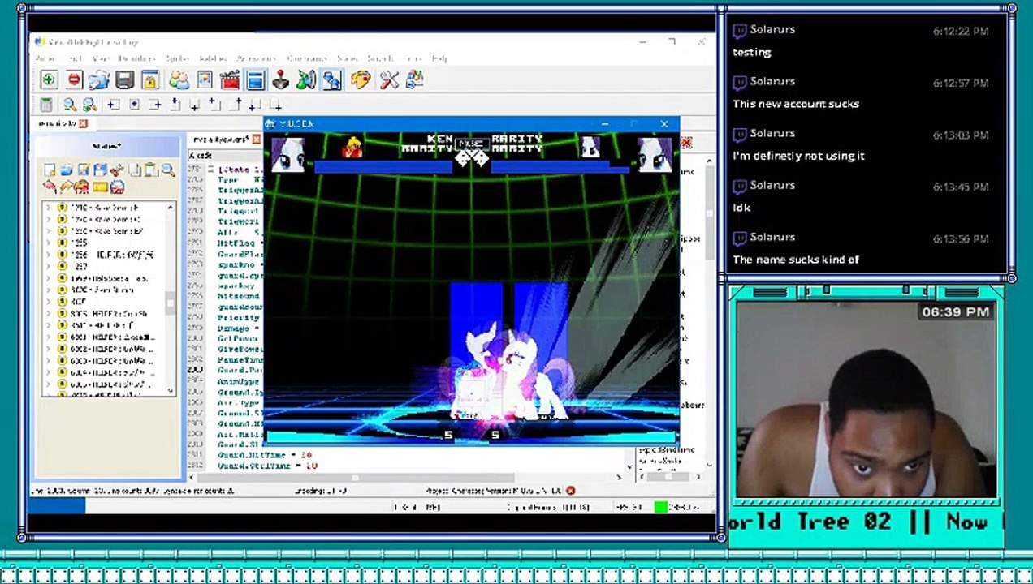1033x584 pixels.
Task: Open the Palettes editor paint palette icon
Action: [x=361, y=79]
